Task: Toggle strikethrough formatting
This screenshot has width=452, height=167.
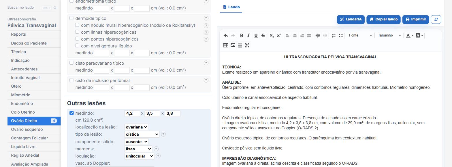Action: (263, 36)
